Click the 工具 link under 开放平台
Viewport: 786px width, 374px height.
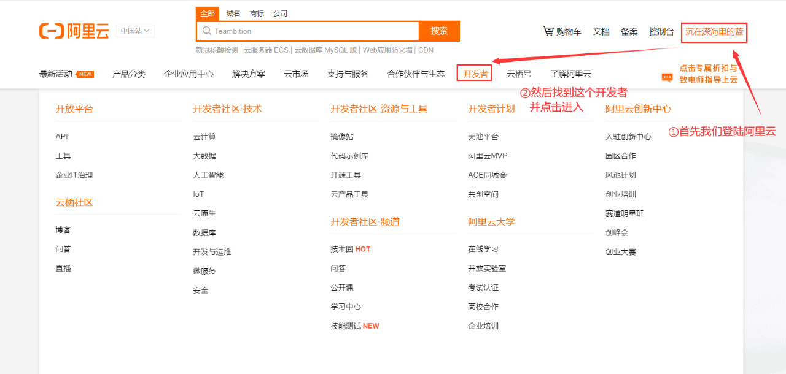[63, 156]
